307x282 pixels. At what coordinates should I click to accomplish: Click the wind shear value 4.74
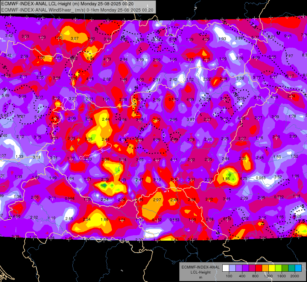[x=55, y=118]
